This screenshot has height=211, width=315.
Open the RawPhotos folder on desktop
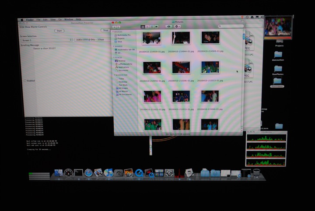(278, 70)
